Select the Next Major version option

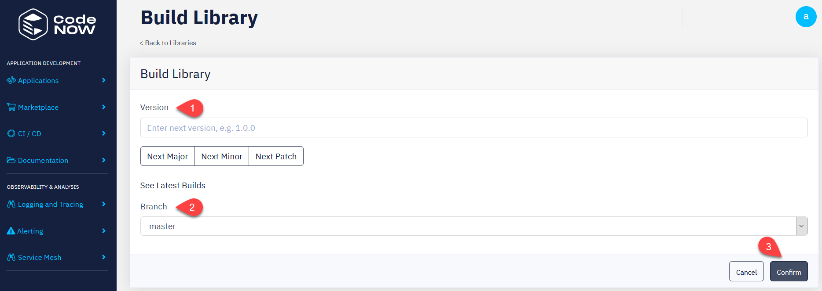click(x=168, y=156)
